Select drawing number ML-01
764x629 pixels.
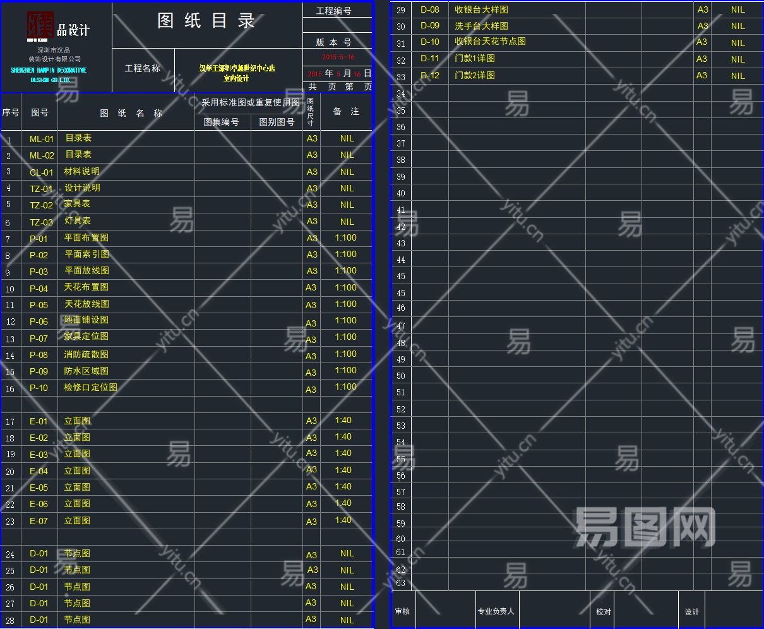[42, 139]
